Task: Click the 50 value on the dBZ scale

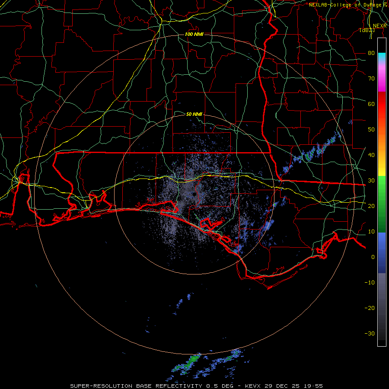Action: click(x=371, y=130)
